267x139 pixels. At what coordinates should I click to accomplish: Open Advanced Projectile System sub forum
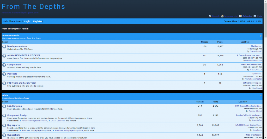point(34,120)
